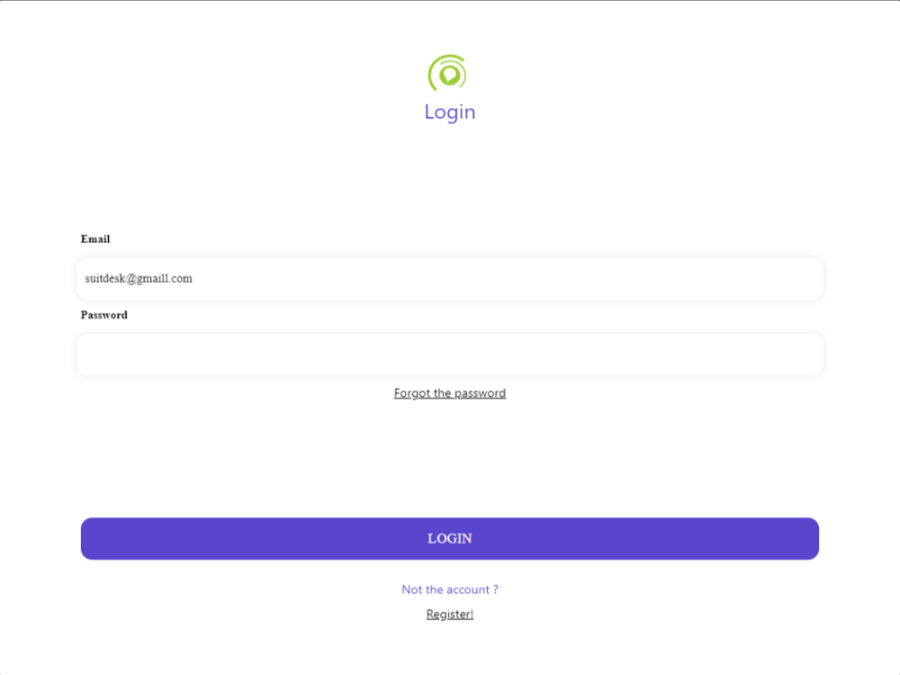Click the Email field label
900x675 pixels.
(x=94, y=238)
